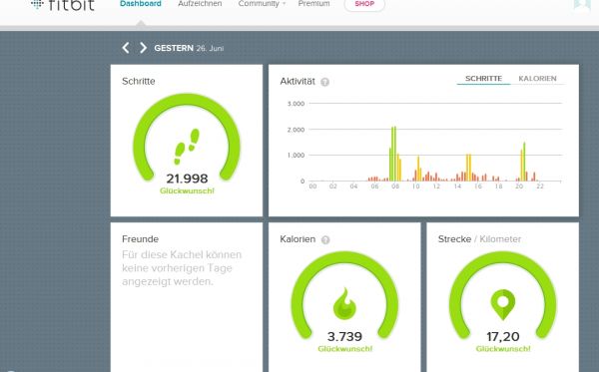Open the Premium menu item

coord(314,4)
